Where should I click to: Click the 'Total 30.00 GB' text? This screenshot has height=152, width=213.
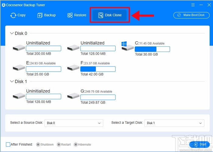[146, 54]
